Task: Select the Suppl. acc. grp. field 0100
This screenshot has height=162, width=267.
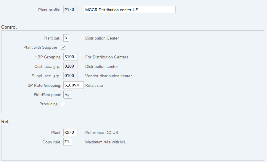Action: [x=70, y=76]
